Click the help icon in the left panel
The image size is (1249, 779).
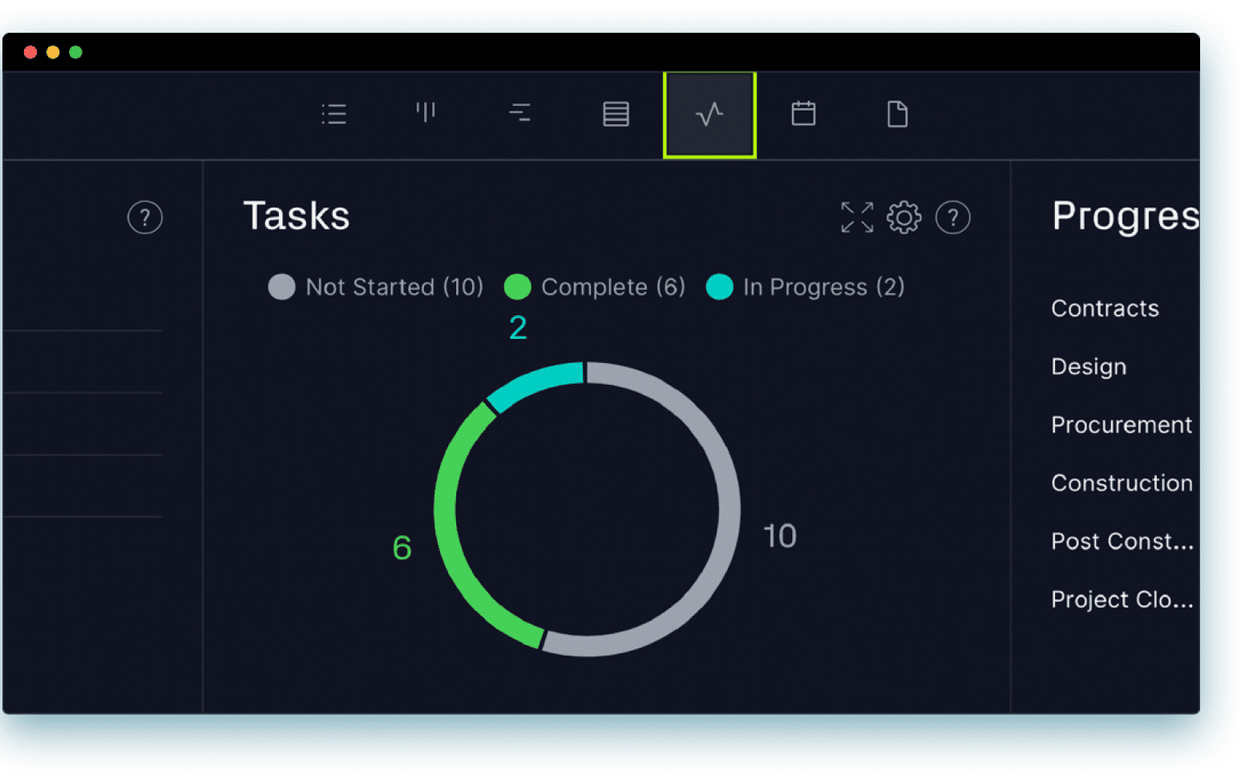point(145,217)
